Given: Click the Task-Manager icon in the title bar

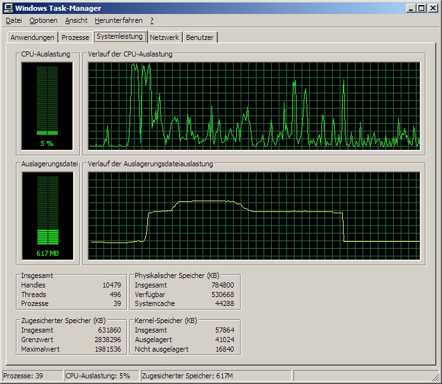Looking at the screenshot, I should point(8,8).
